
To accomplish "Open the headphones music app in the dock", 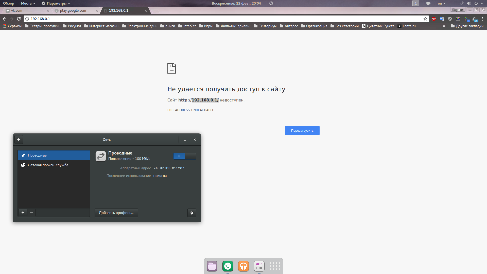I will pyautogui.click(x=243, y=266).
